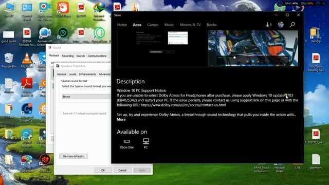The width and height of the screenshot is (329, 185).
Task: Open WinZip desktop icon
Action: 316,35
